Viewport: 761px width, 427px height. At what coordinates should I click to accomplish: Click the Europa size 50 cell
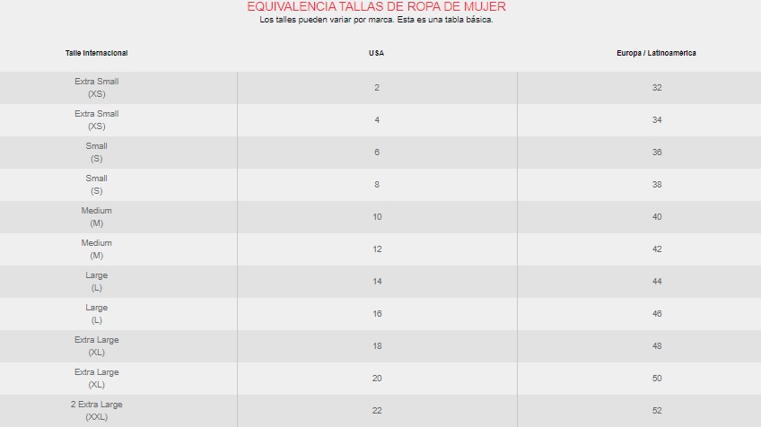657,379
